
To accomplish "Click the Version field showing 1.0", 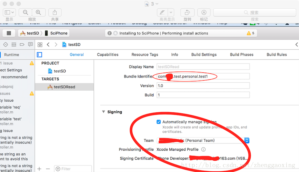I will 203,85.
